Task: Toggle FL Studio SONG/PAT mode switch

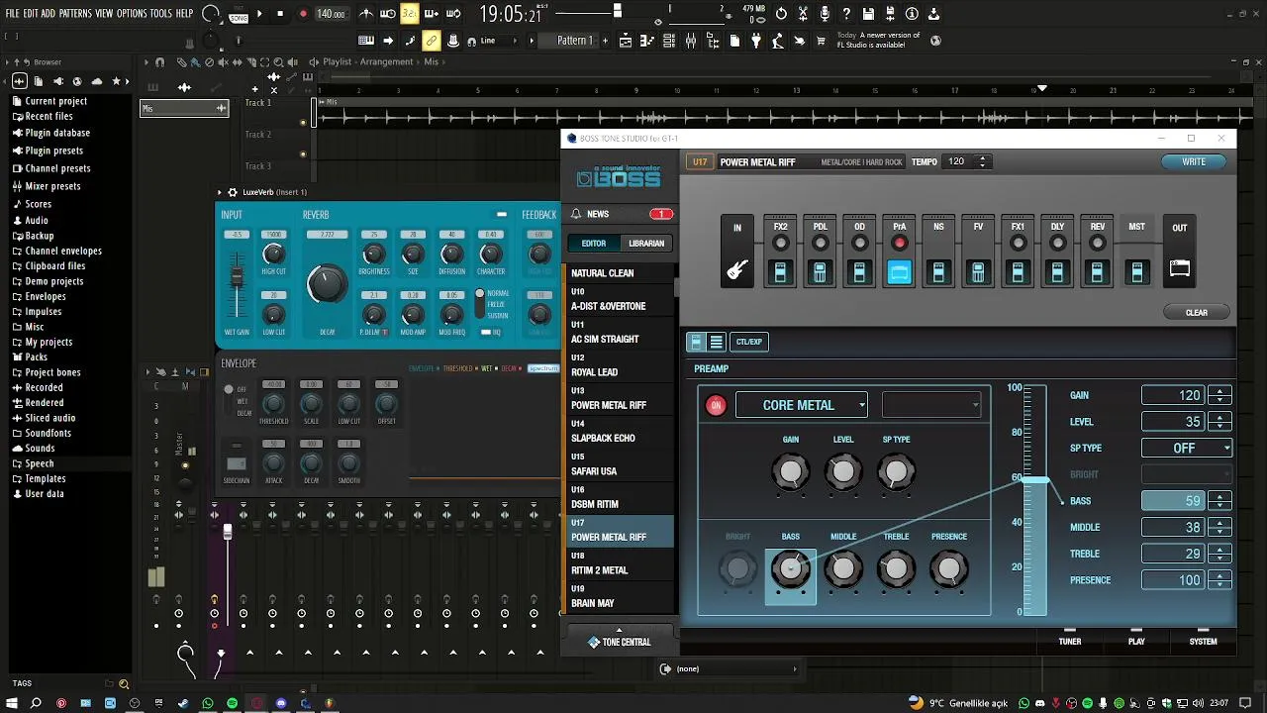Action: pos(238,14)
